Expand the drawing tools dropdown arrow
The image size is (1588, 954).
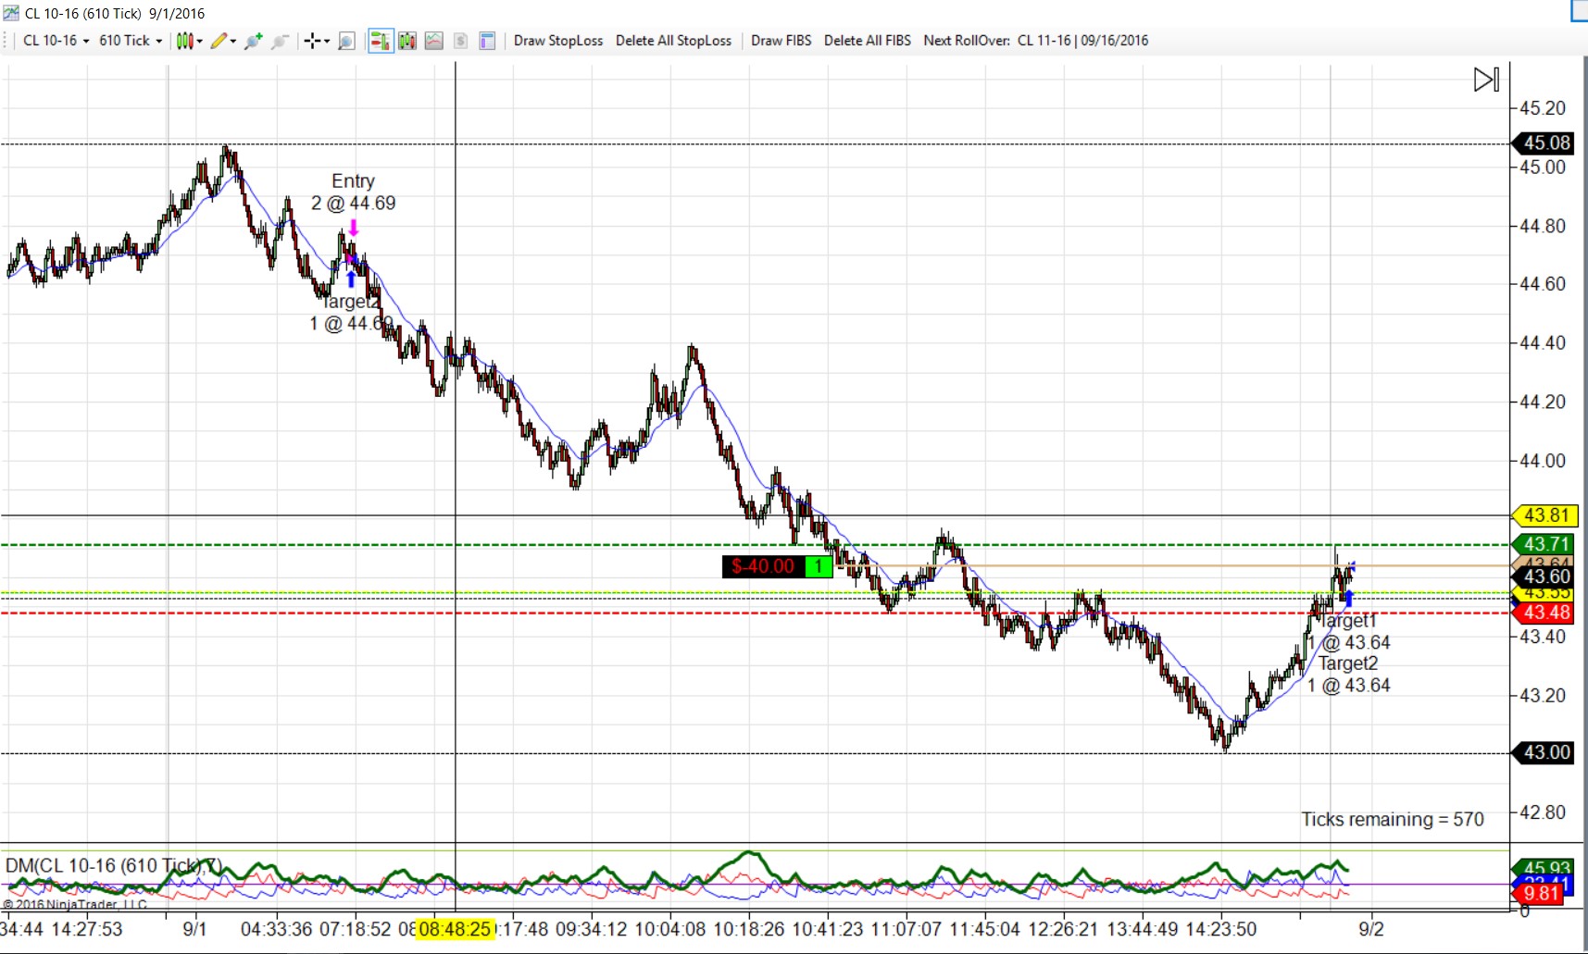pos(233,42)
